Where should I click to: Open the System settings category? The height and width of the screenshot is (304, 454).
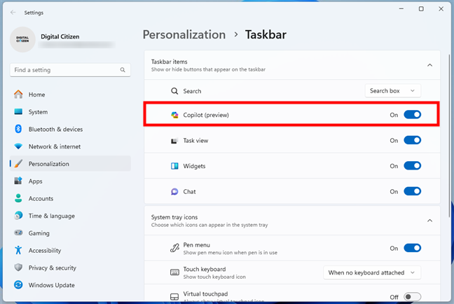[x=70, y=112]
